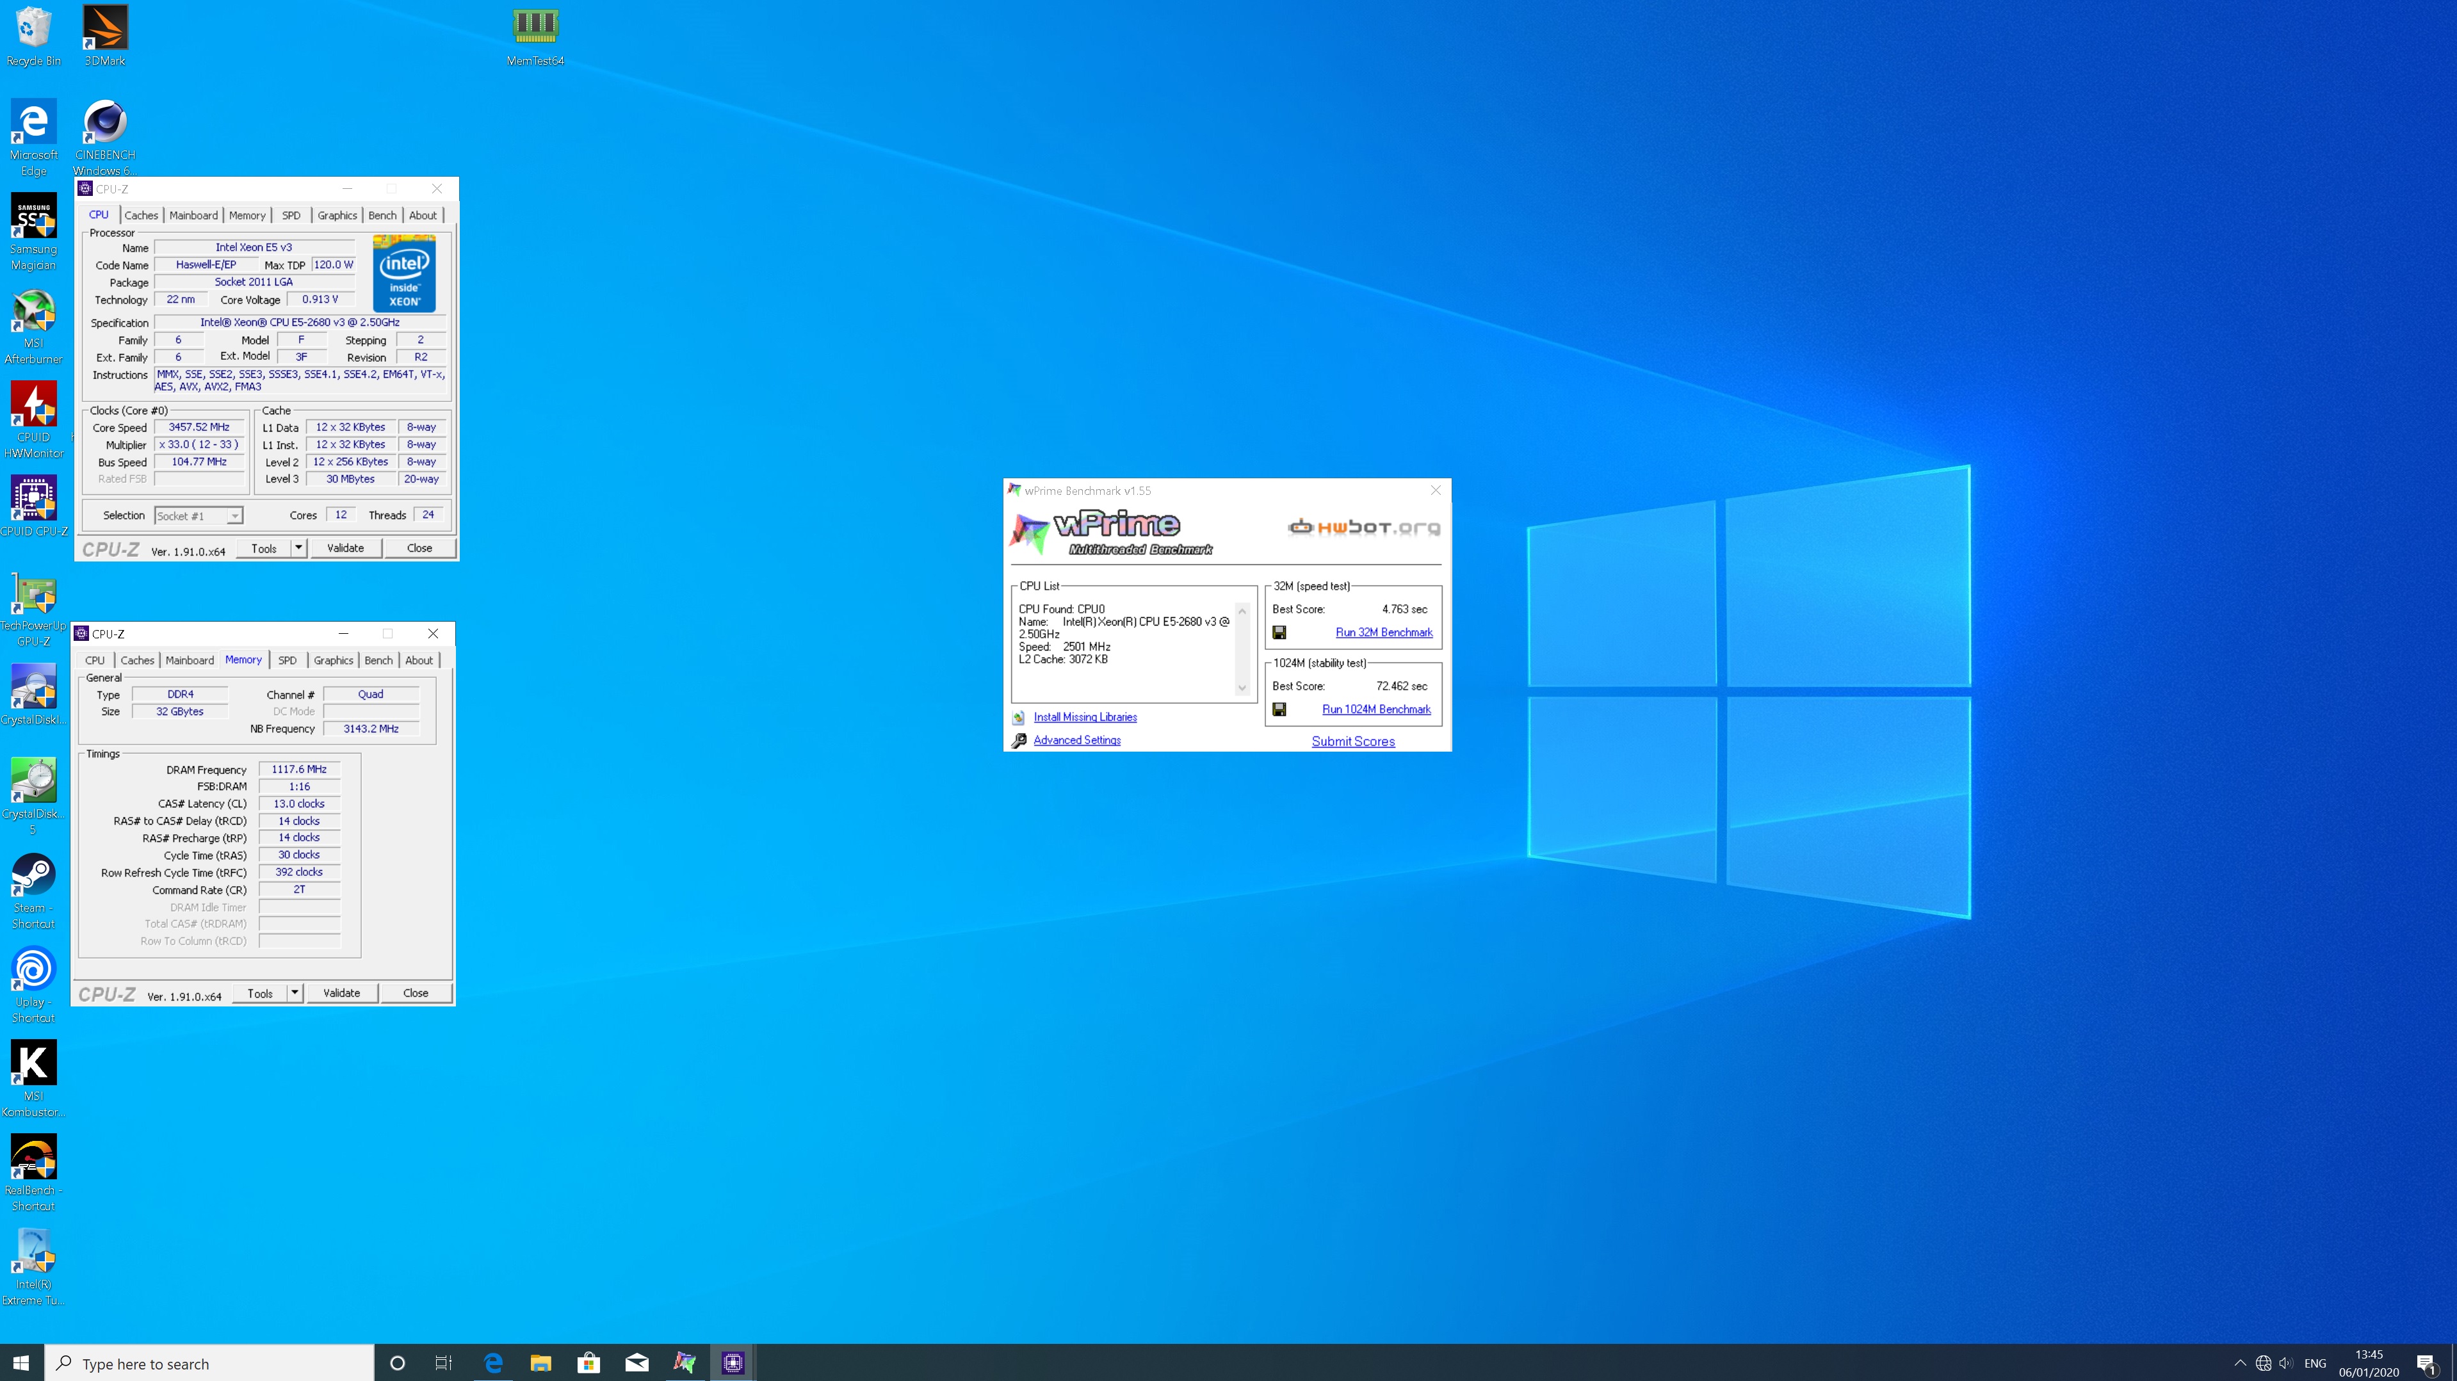Select SPD tab in lower CPU-Z window
Screen dimensions: 2457x1381
[287, 660]
